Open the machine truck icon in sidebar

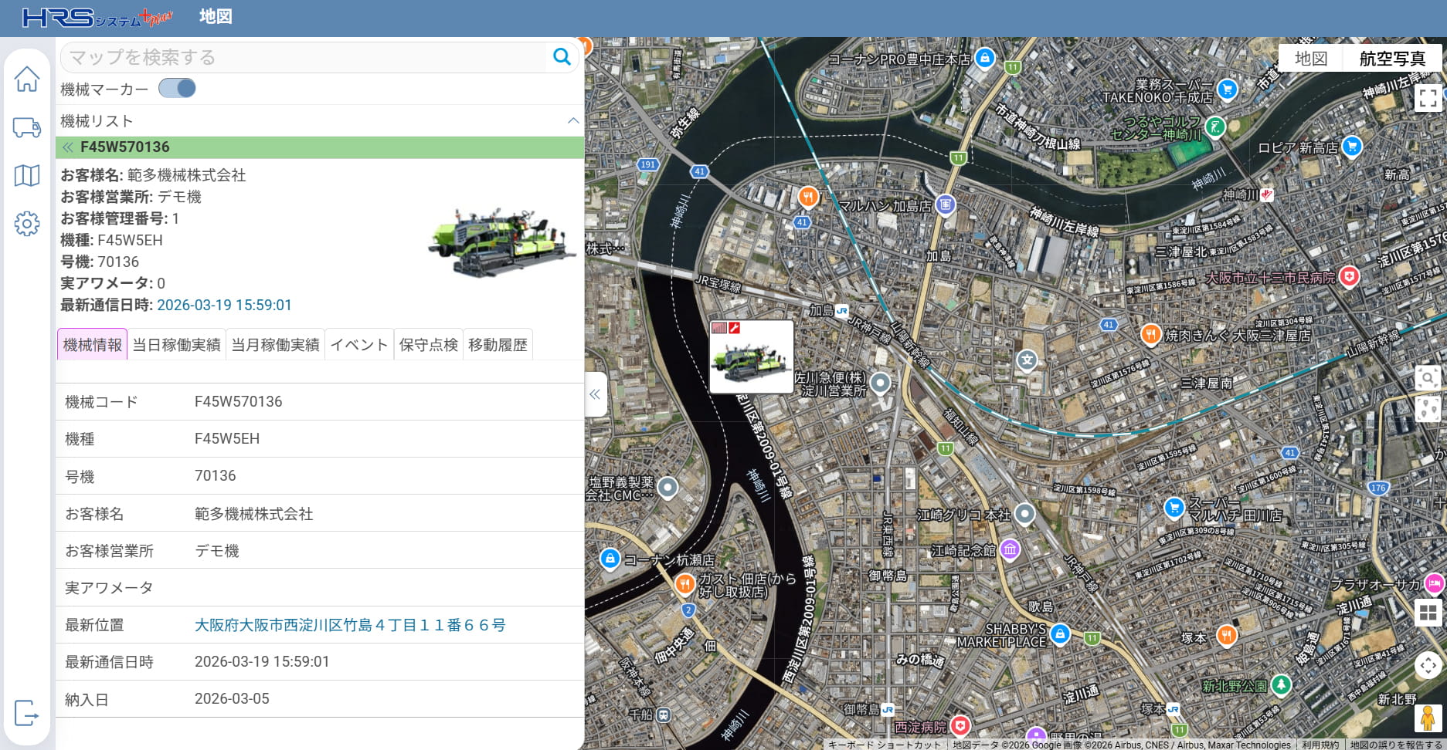tap(27, 127)
